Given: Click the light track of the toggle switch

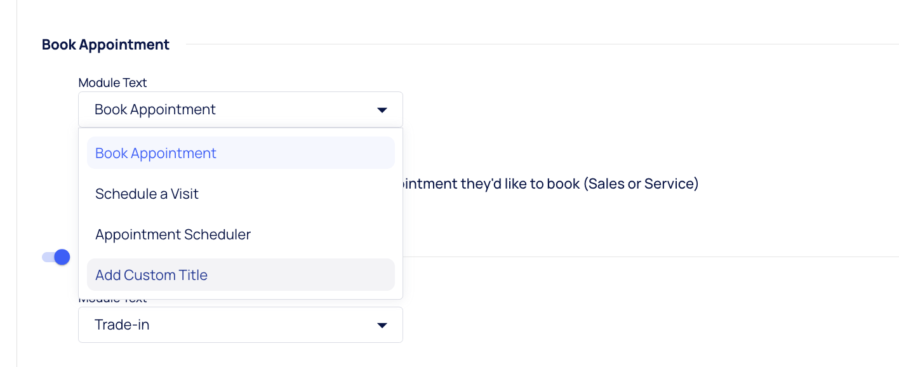Looking at the screenshot, I should (47, 257).
